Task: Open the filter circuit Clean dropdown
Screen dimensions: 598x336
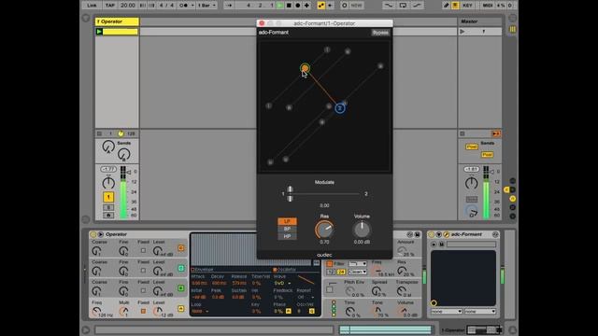Action: 357,272
